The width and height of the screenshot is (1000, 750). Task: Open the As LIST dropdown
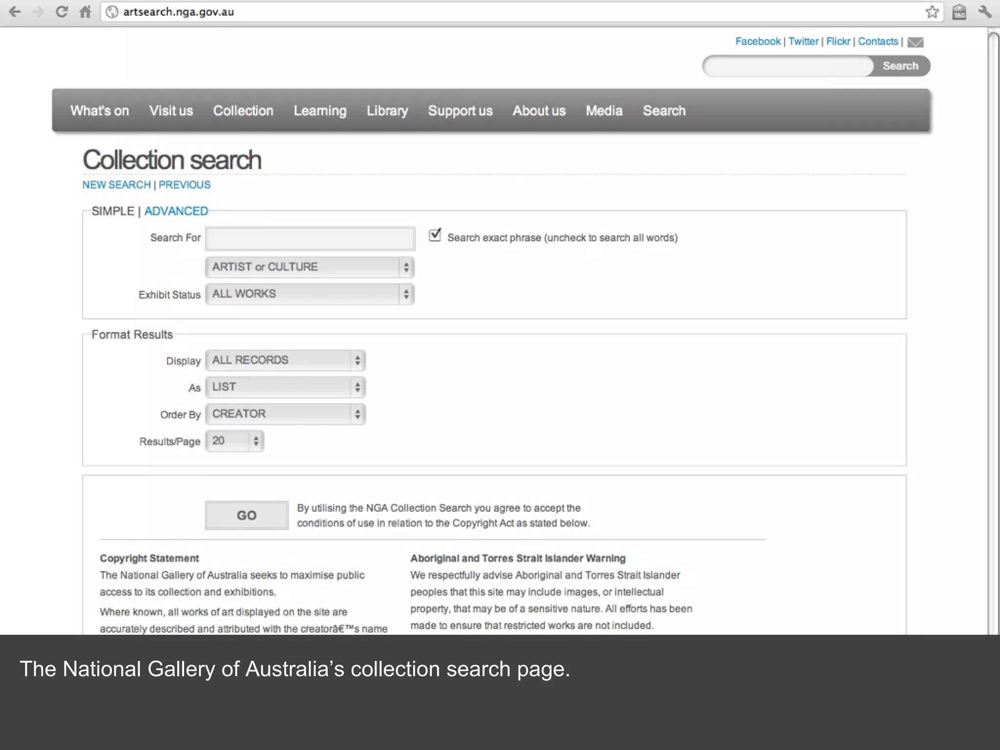pos(285,387)
